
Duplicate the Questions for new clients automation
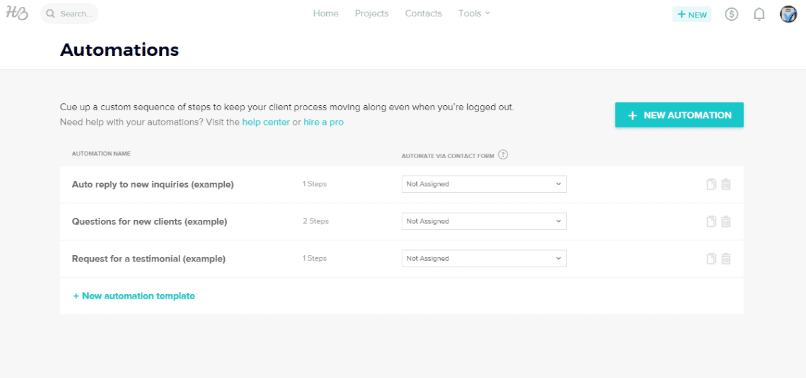[711, 221]
